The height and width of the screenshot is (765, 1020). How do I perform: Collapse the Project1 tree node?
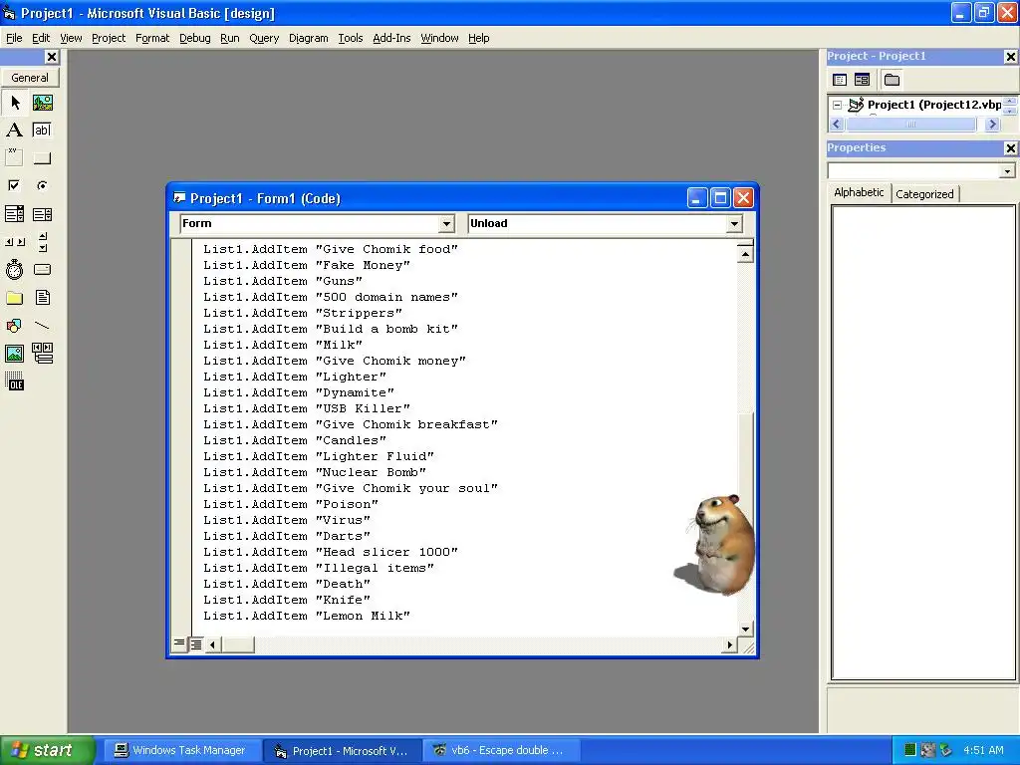[837, 105]
